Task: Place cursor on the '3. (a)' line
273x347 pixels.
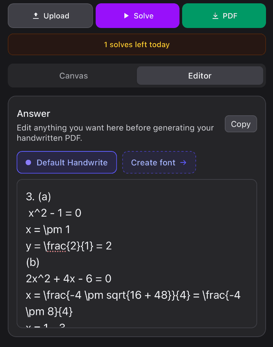Action: [38, 197]
